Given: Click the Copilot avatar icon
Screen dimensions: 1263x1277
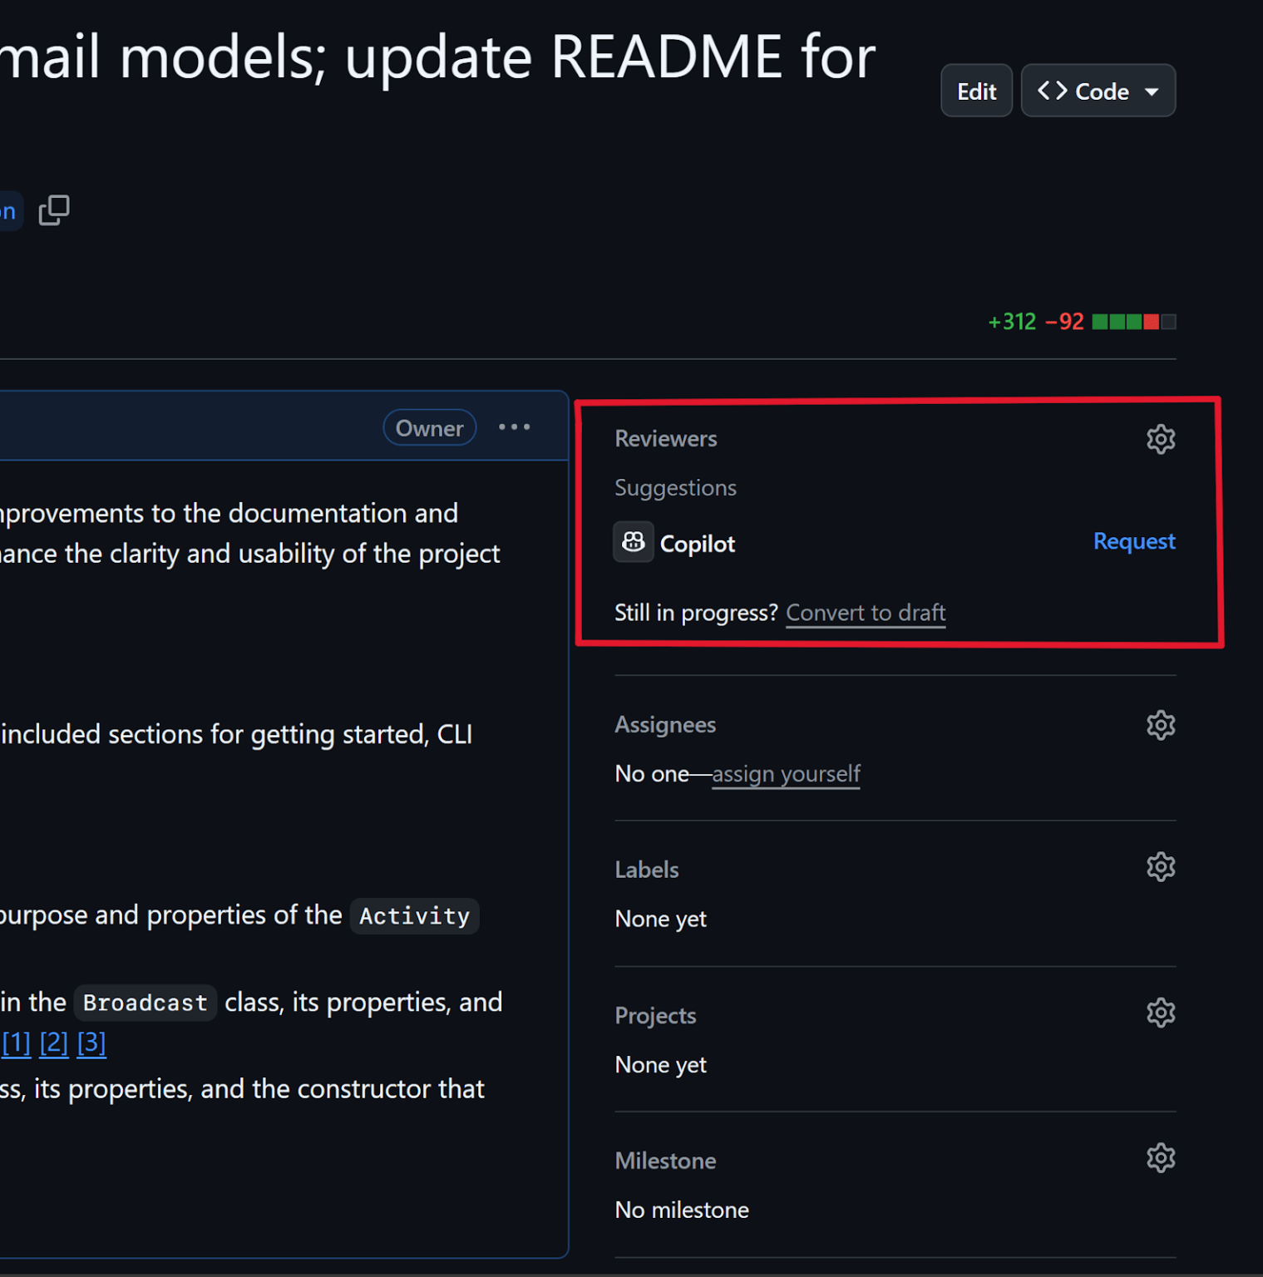Looking at the screenshot, I should click(x=633, y=542).
